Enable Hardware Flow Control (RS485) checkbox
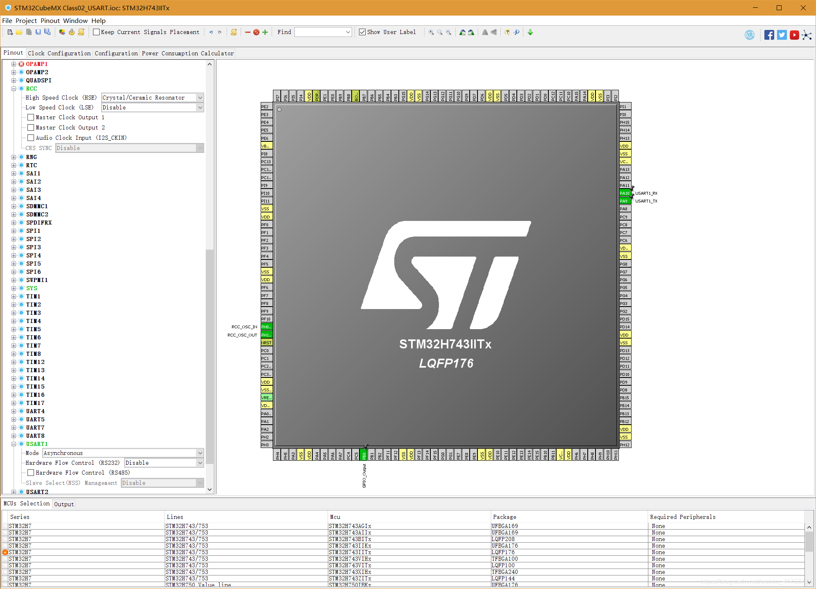This screenshot has height=589, width=816. tap(31, 473)
